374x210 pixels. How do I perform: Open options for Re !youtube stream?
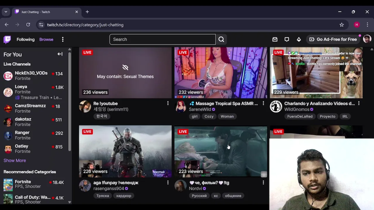pyautogui.click(x=168, y=103)
